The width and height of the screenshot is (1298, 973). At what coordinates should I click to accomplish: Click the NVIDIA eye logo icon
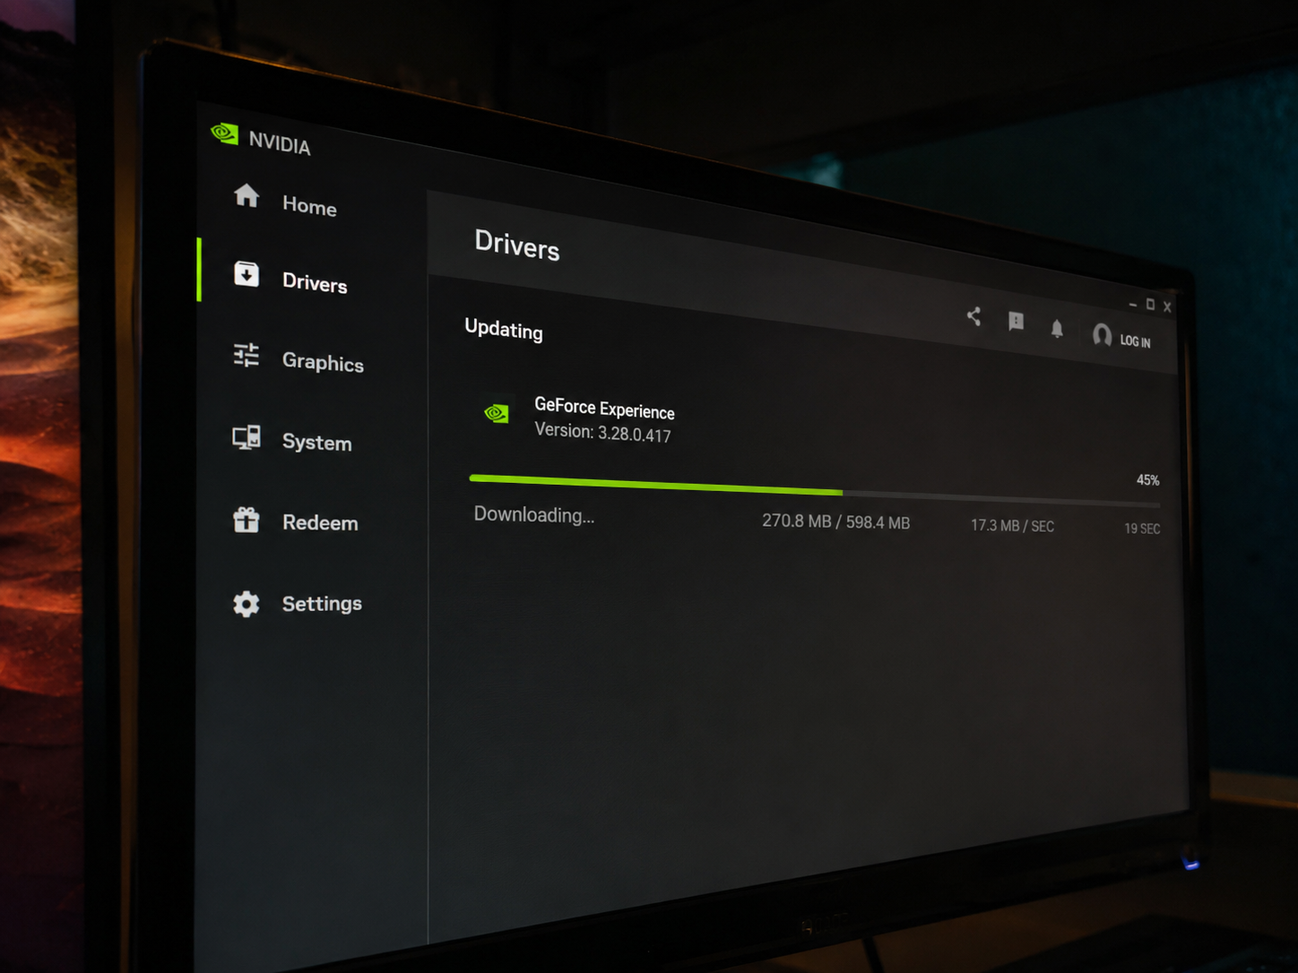(224, 133)
